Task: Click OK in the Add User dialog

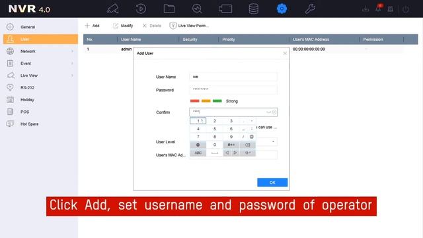Action: 272,182
